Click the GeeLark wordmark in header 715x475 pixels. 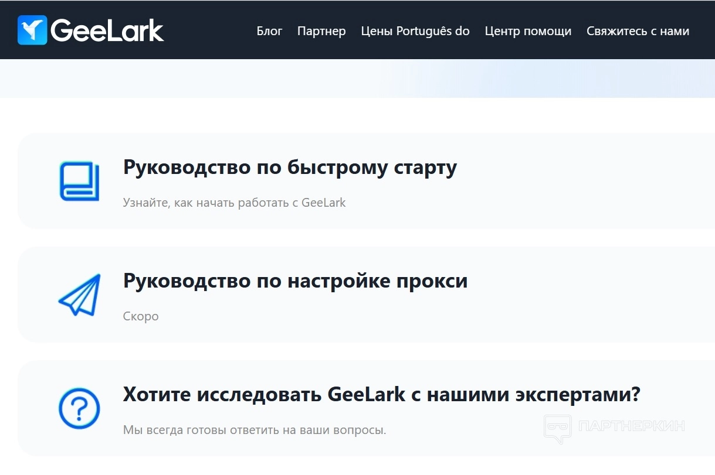coord(107,31)
